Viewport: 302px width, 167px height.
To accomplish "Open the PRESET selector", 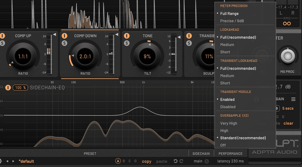I will [90, 153].
